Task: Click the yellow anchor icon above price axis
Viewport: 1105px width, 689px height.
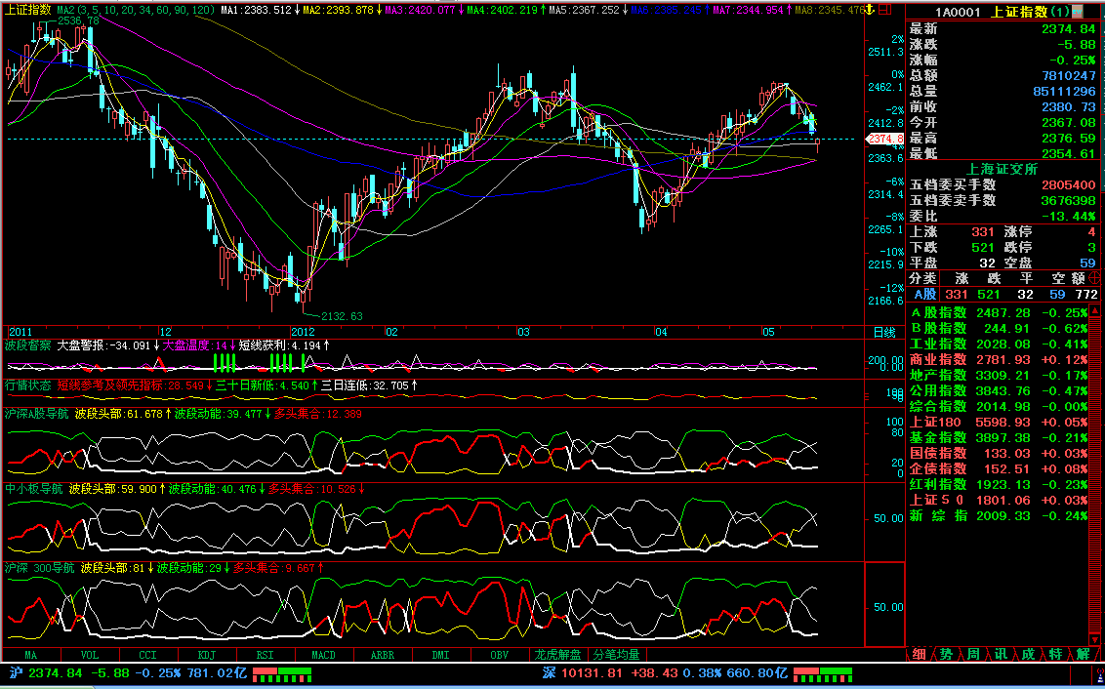Action: pyautogui.click(x=871, y=10)
